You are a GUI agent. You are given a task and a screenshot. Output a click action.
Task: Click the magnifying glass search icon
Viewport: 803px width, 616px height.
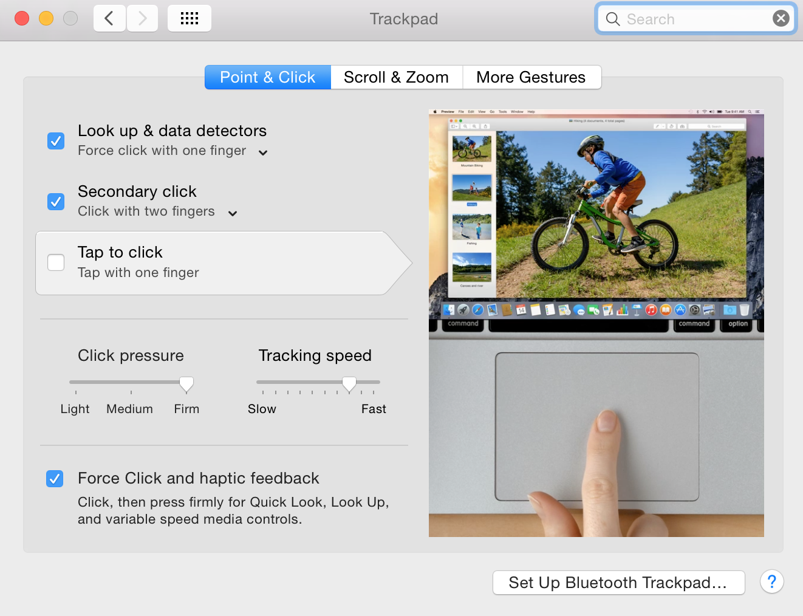pyautogui.click(x=613, y=19)
